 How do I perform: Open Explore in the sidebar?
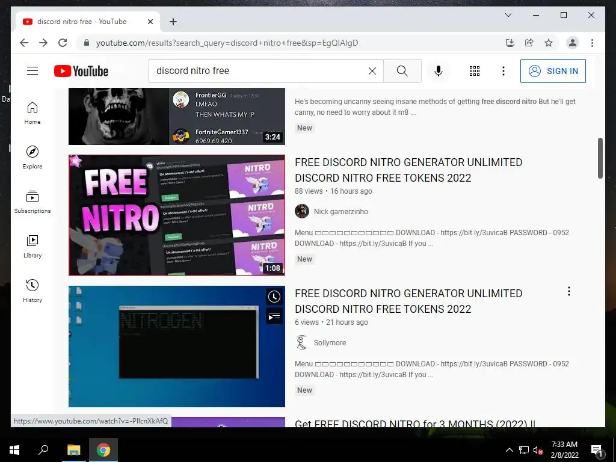tap(32, 158)
